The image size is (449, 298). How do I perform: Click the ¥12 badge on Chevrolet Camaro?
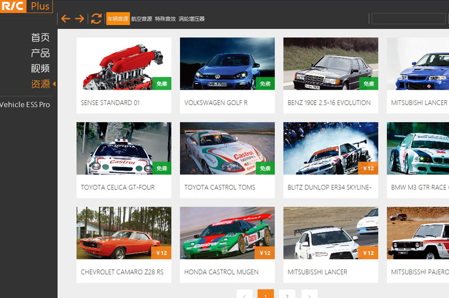[x=162, y=253]
